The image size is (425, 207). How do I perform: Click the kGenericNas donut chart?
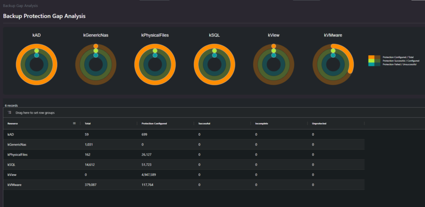tap(96, 64)
